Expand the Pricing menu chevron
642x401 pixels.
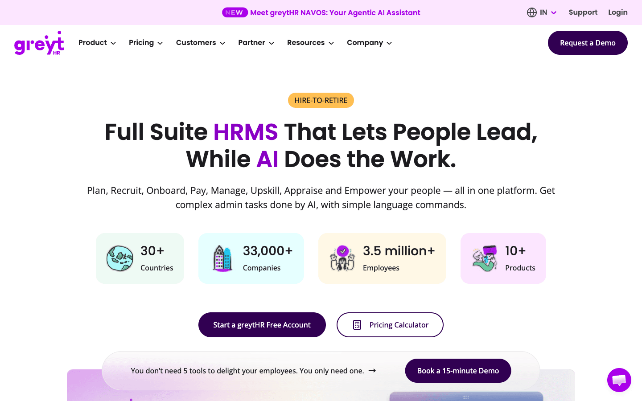point(160,43)
